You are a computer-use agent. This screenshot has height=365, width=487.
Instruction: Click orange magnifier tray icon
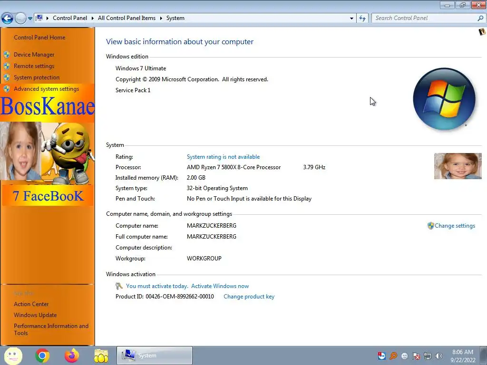pos(393,356)
